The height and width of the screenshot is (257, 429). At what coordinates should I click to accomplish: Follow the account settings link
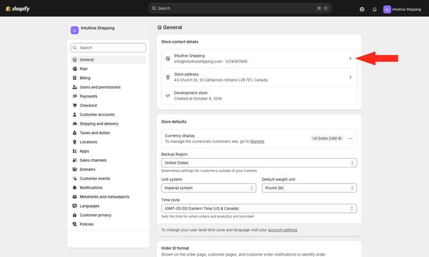tap(282, 230)
